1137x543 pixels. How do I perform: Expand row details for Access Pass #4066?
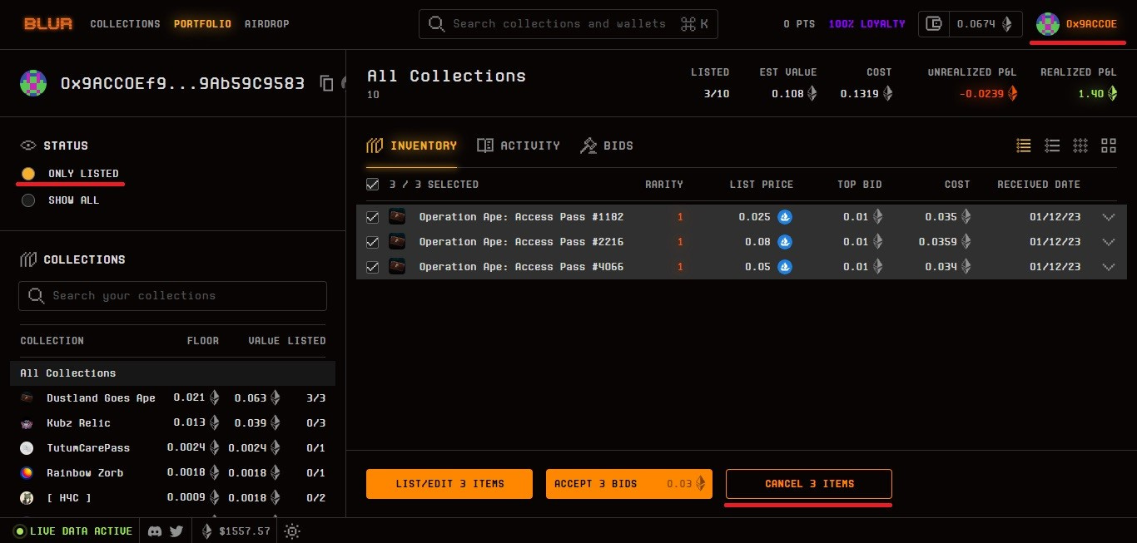(x=1108, y=267)
